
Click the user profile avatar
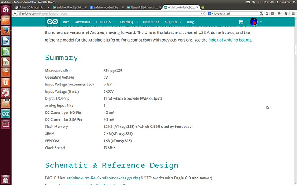[254, 22]
